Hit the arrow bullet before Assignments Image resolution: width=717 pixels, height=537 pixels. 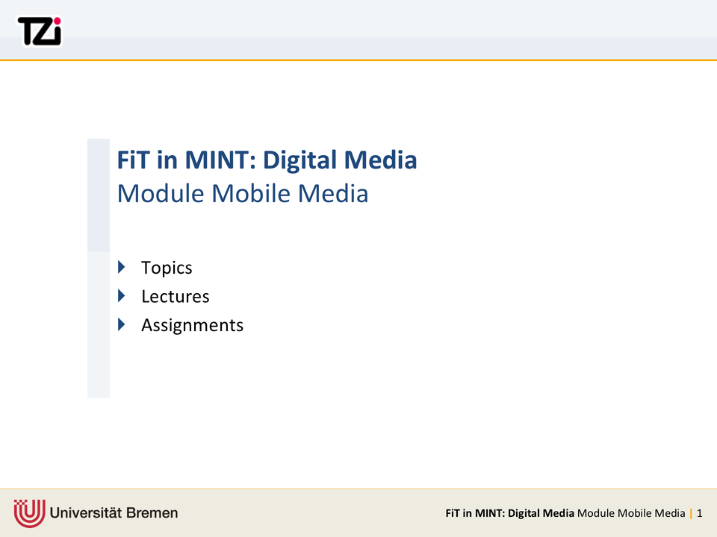point(122,324)
